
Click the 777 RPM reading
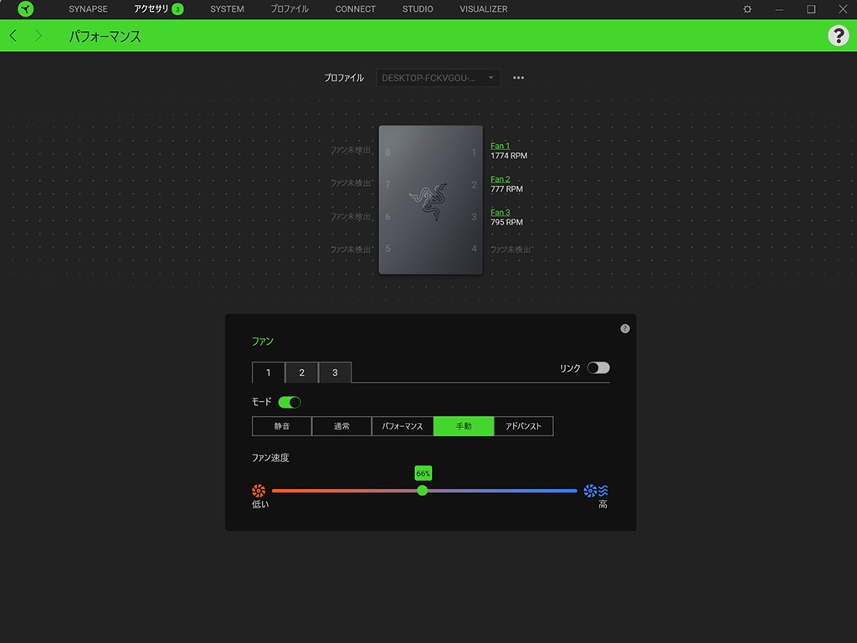pyautogui.click(x=506, y=189)
